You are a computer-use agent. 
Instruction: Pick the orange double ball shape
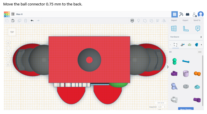click(197, 74)
